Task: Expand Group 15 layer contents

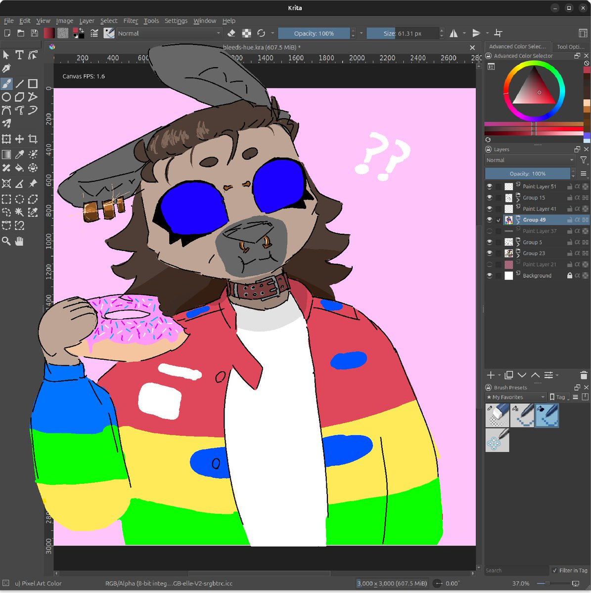Action: (518, 200)
